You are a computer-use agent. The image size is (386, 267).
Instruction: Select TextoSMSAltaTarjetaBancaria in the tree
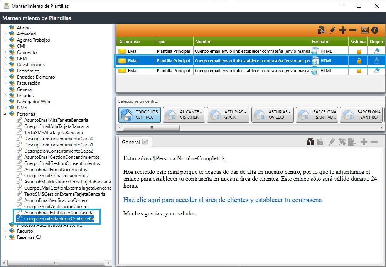tap(54, 132)
